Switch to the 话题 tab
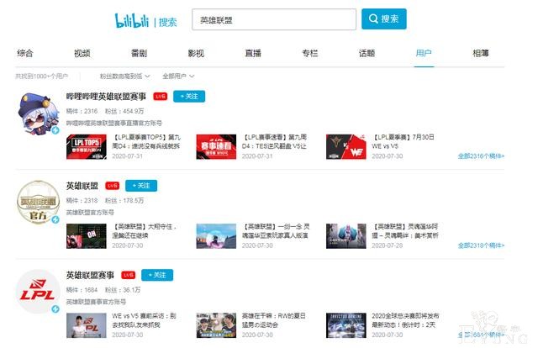The width and height of the screenshot is (538, 348). tap(367, 53)
